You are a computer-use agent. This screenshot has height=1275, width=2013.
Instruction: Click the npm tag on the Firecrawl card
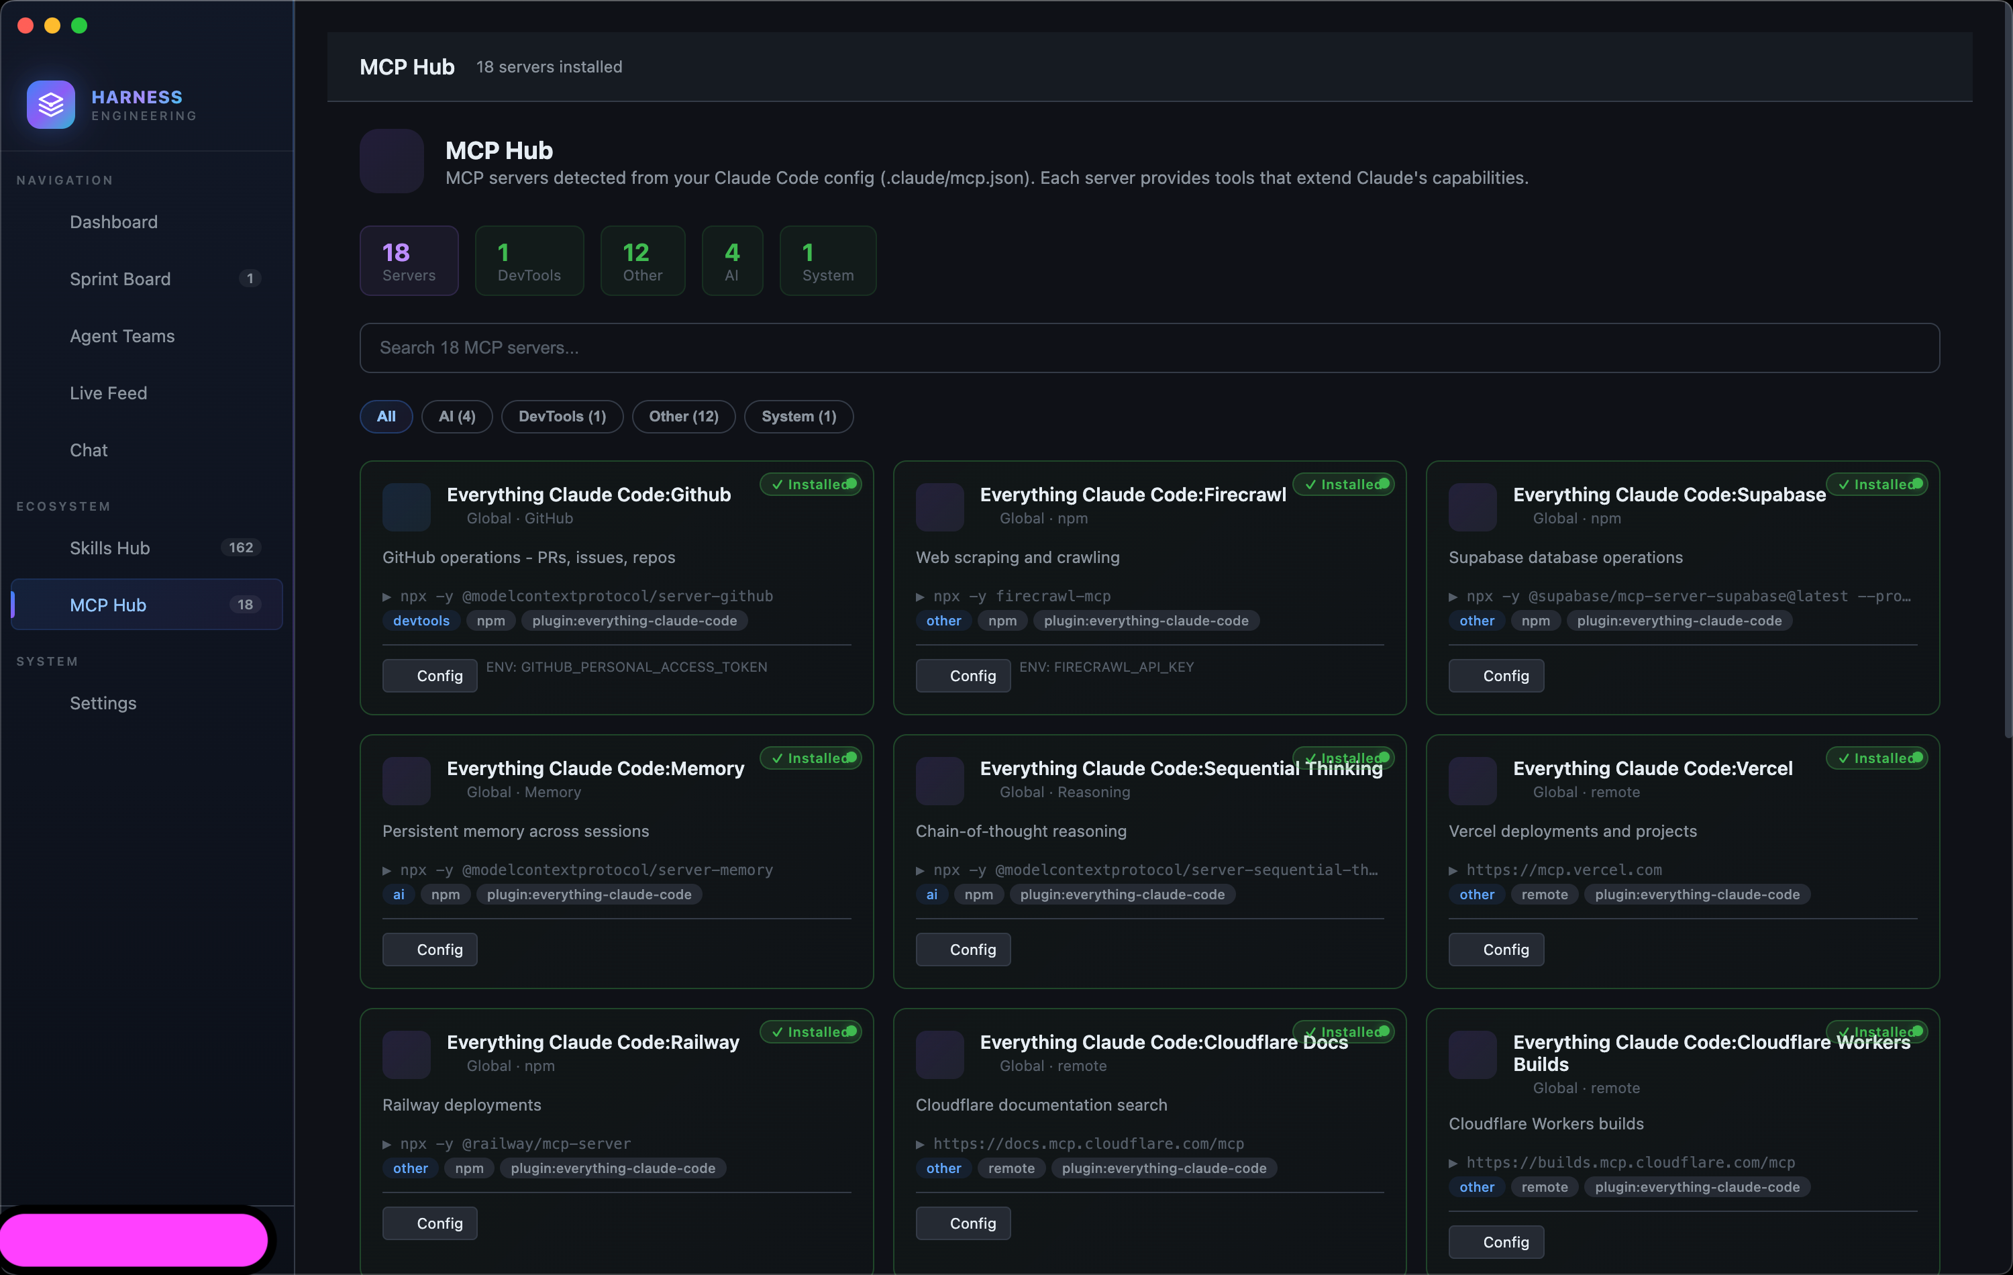1002,620
